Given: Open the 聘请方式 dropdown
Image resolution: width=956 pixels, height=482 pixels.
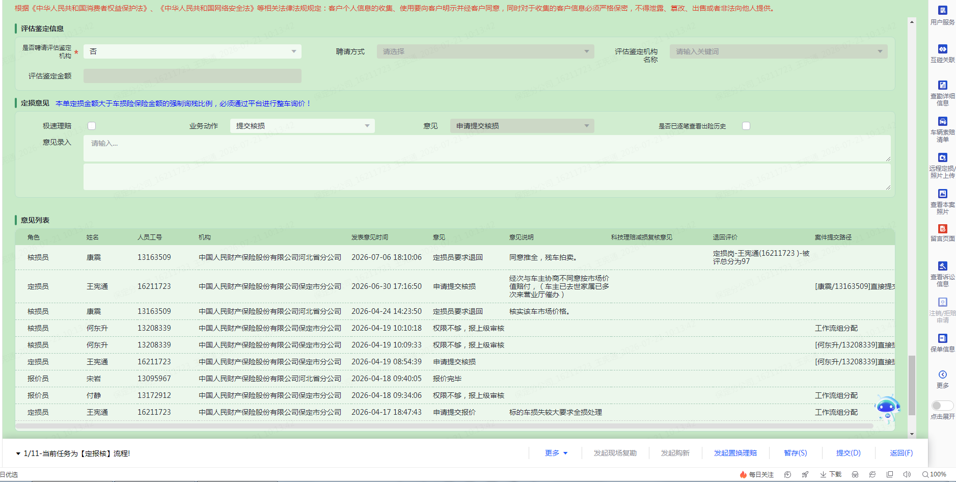Looking at the screenshot, I should pyautogui.click(x=485, y=51).
